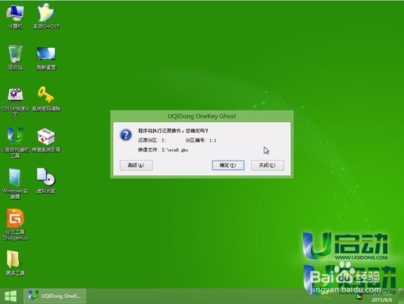
Task: Click the Windows Start button
Action: click(11, 296)
